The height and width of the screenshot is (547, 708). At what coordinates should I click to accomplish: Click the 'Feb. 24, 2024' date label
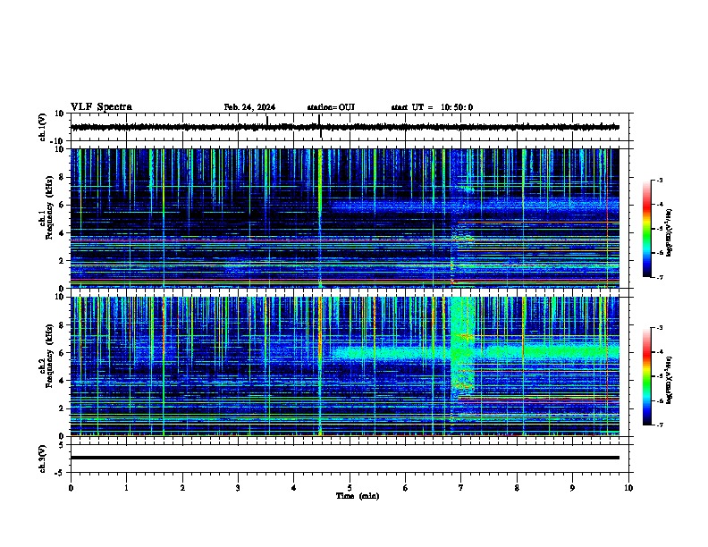pos(249,107)
